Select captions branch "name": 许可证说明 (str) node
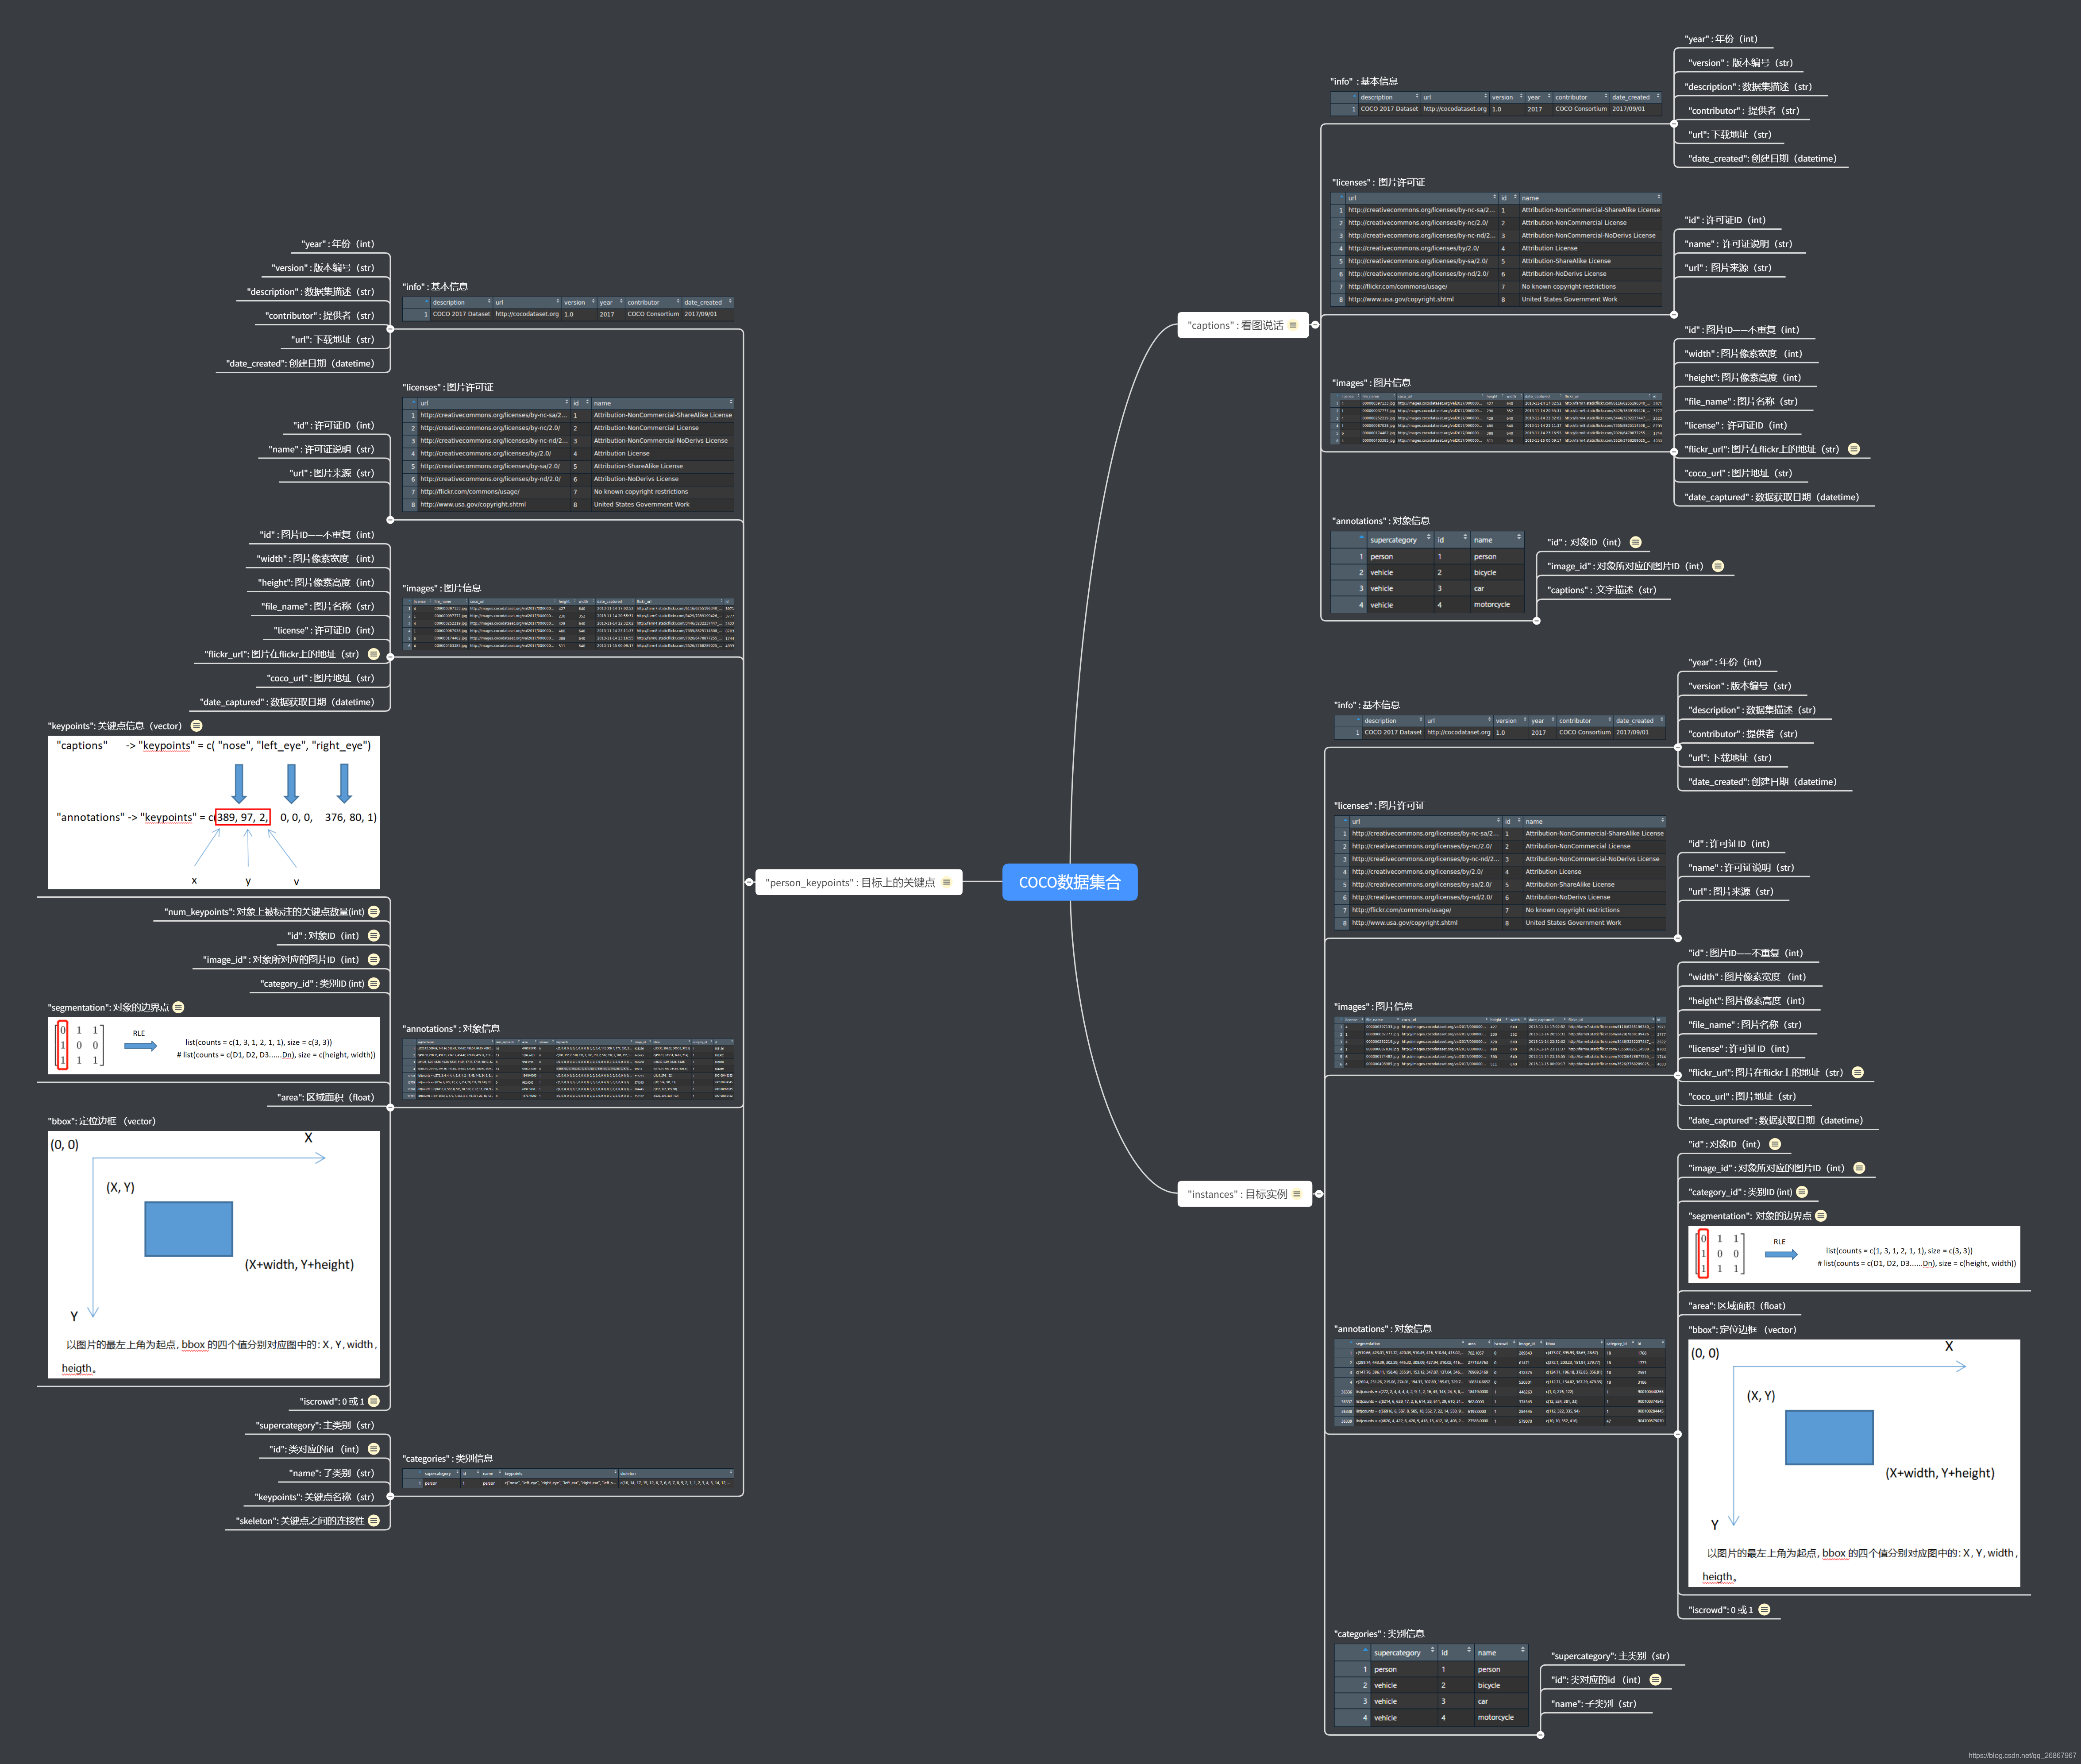 (1738, 244)
